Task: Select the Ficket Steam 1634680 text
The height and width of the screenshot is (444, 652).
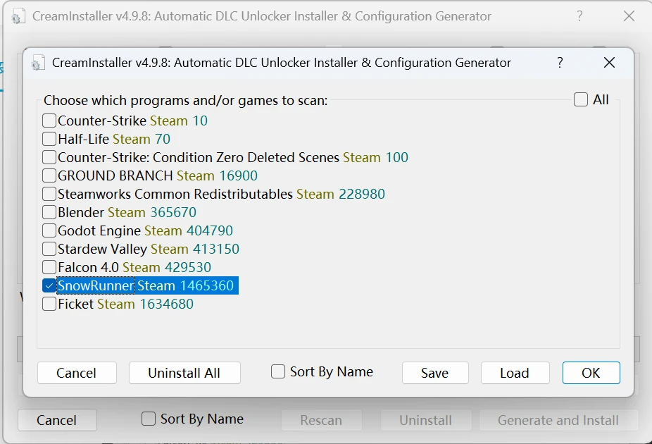Action: [x=125, y=304]
